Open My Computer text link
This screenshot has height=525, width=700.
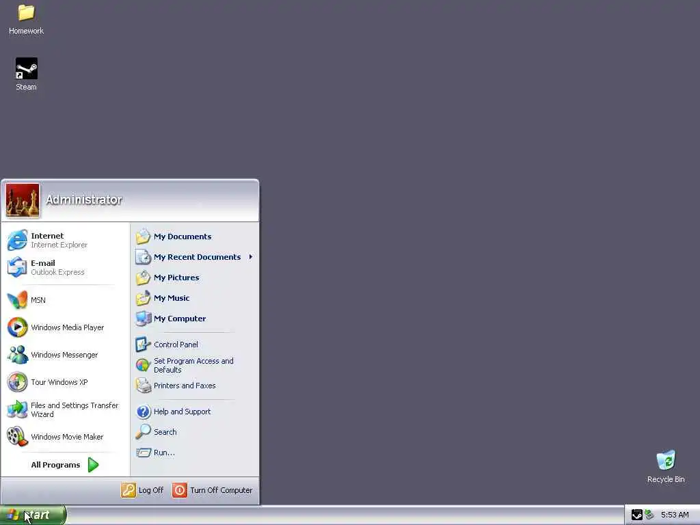pos(180,319)
